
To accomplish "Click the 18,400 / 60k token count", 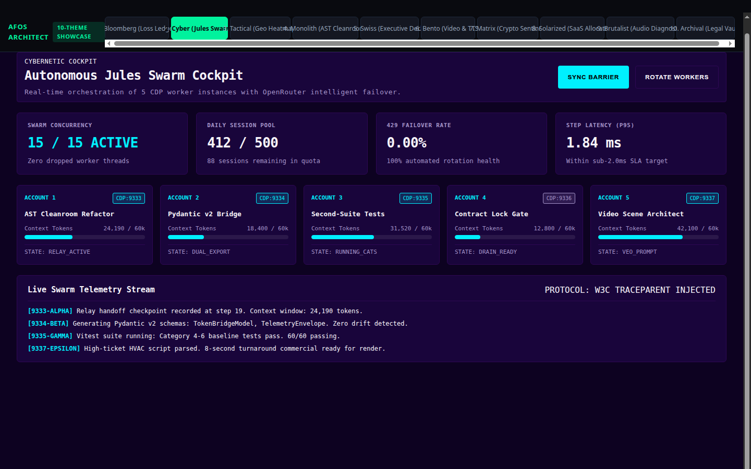I will pyautogui.click(x=268, y=228).
